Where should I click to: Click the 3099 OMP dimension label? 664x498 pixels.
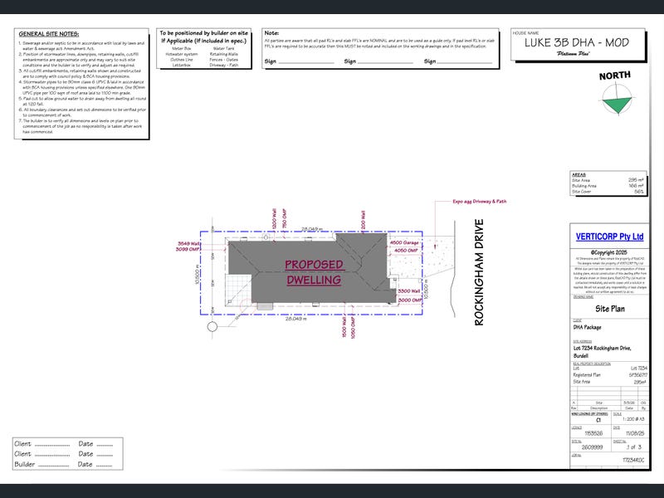tap(188, 249)
